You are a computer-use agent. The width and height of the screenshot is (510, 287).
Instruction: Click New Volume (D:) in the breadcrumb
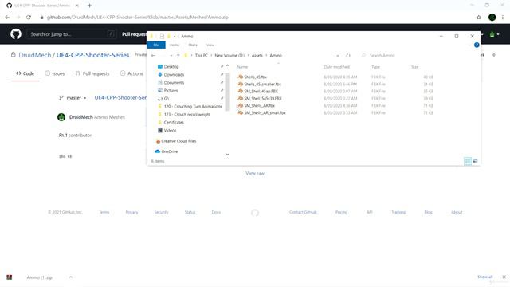[x=229, y=56]
